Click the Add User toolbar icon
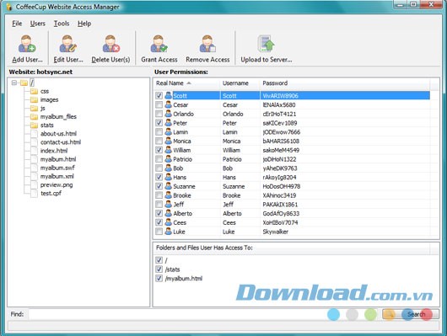Viewport: 447px width, 336px height. pos(27,44)
